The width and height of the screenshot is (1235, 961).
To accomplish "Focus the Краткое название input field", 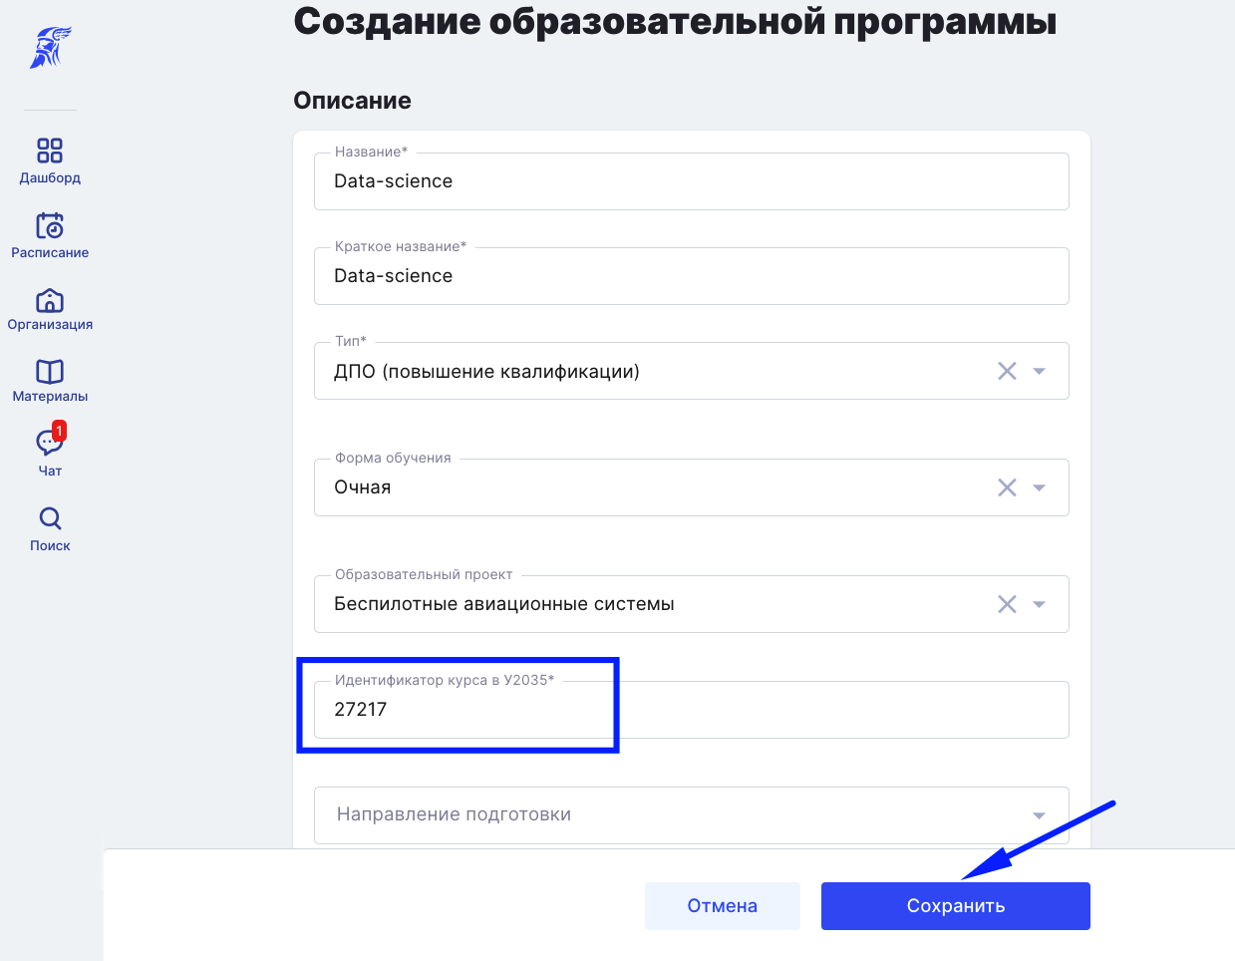I will (x=691, y=276).
